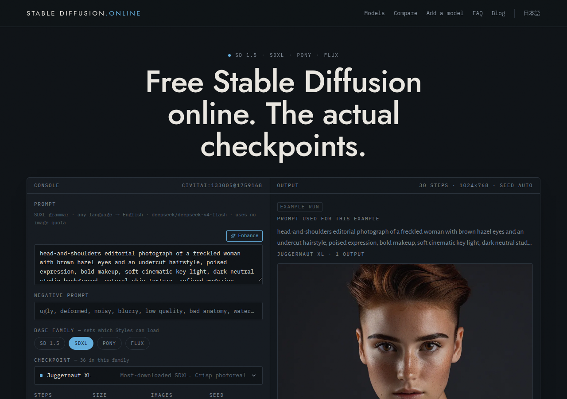The width and height of the screenshot is (567, 399).
Task: Click the CIVITAI:133005@1759168 identifier
Action: coord(222,186)
